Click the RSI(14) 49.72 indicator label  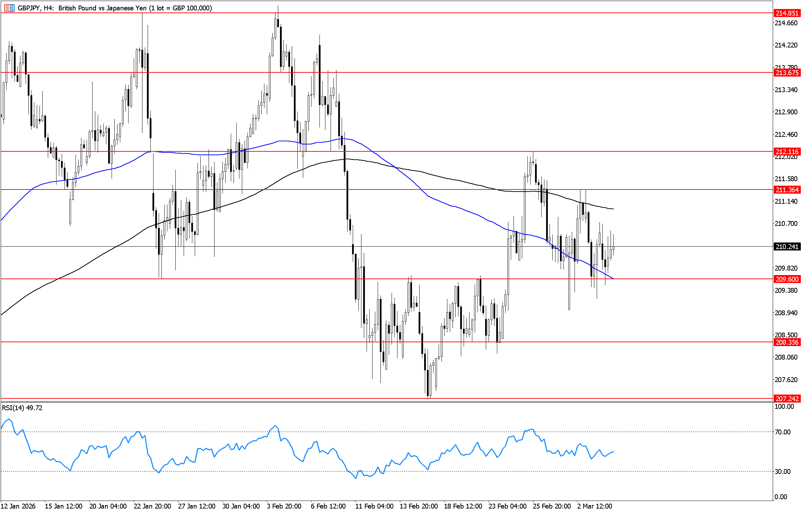pyautogui.click(x=22, y=408)
